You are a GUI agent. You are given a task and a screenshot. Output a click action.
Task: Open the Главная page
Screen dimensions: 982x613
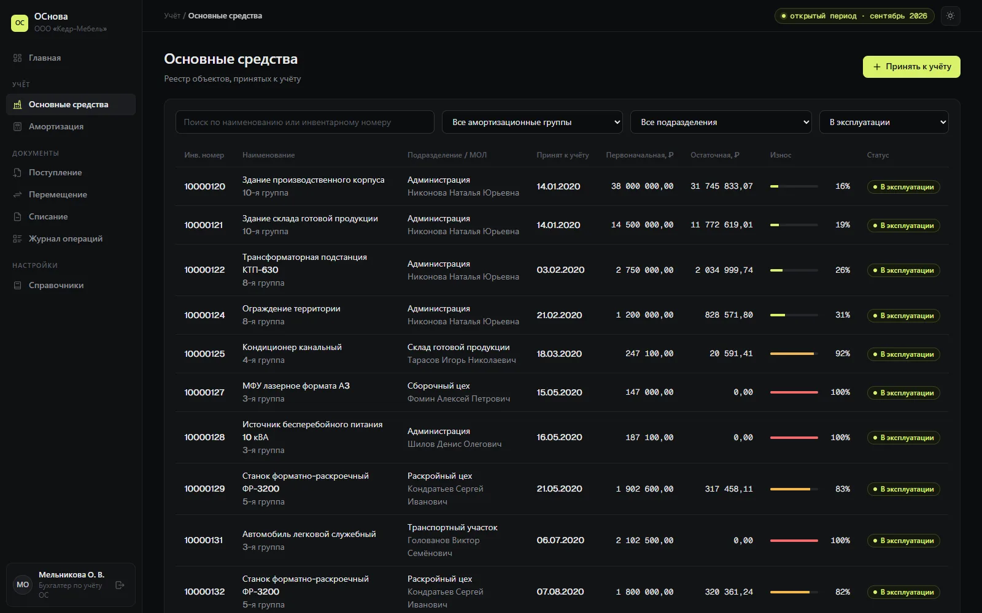click(71, 58)
